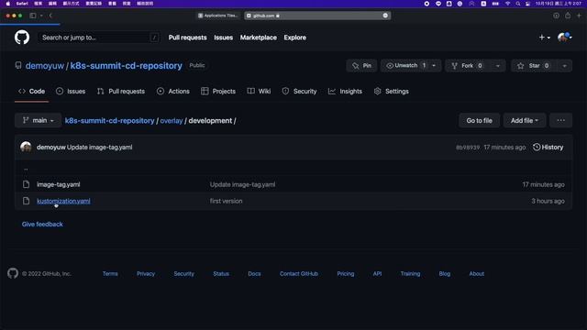Switch to the Code tab

pyautogui.click(x=32, y=92)
